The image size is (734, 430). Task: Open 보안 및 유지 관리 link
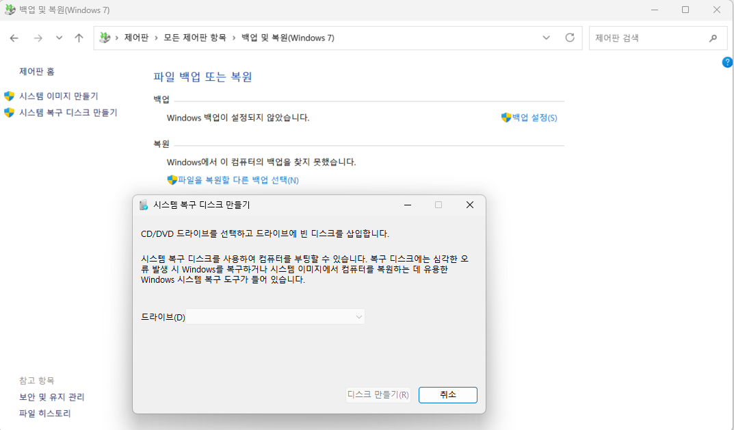click(51, 396)
